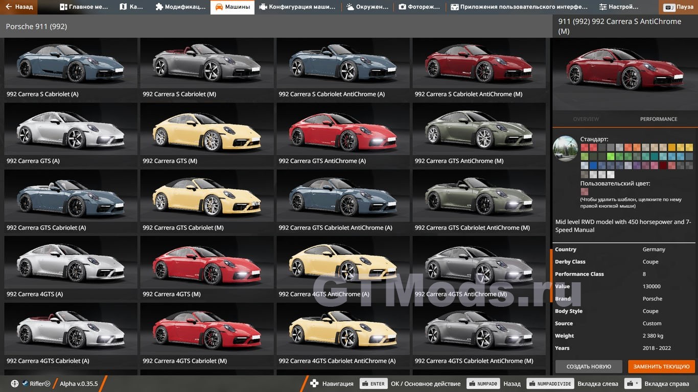Click the map icon for Карта
This screenshot has height=392, width=698.
[123, 7]
